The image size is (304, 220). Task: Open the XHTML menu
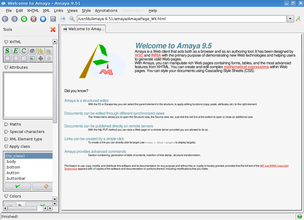(x=33, y=11)
